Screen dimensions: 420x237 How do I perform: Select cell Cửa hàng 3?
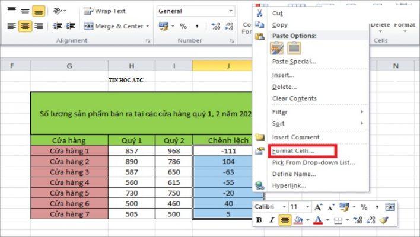tap(69, 172)
